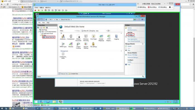Screen dimensions: 195x110
Task: Open the Help menu in IIS Manager
Action: [48, 23]
